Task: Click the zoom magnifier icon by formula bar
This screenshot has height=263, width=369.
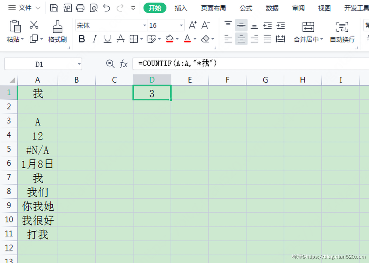Action: point(110,64)
